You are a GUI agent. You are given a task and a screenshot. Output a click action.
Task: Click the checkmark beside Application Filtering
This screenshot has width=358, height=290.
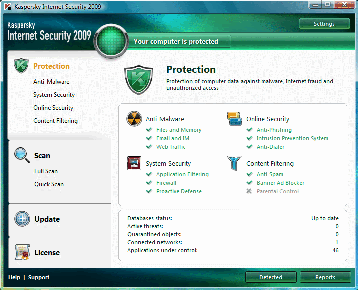(x=149, y=174)
